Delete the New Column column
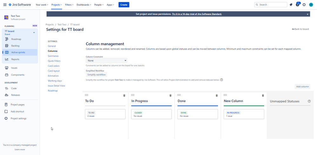Viewport: 317px width, 155px height. point(263,96)
